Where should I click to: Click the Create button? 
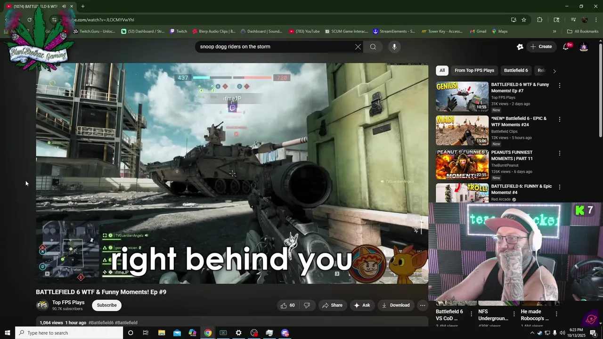(541, 47)
